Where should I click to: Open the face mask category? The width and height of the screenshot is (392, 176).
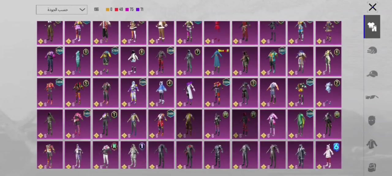[372, 121]
